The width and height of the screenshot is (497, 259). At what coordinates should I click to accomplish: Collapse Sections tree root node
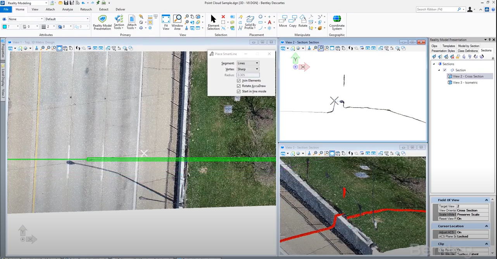point(434,64)
